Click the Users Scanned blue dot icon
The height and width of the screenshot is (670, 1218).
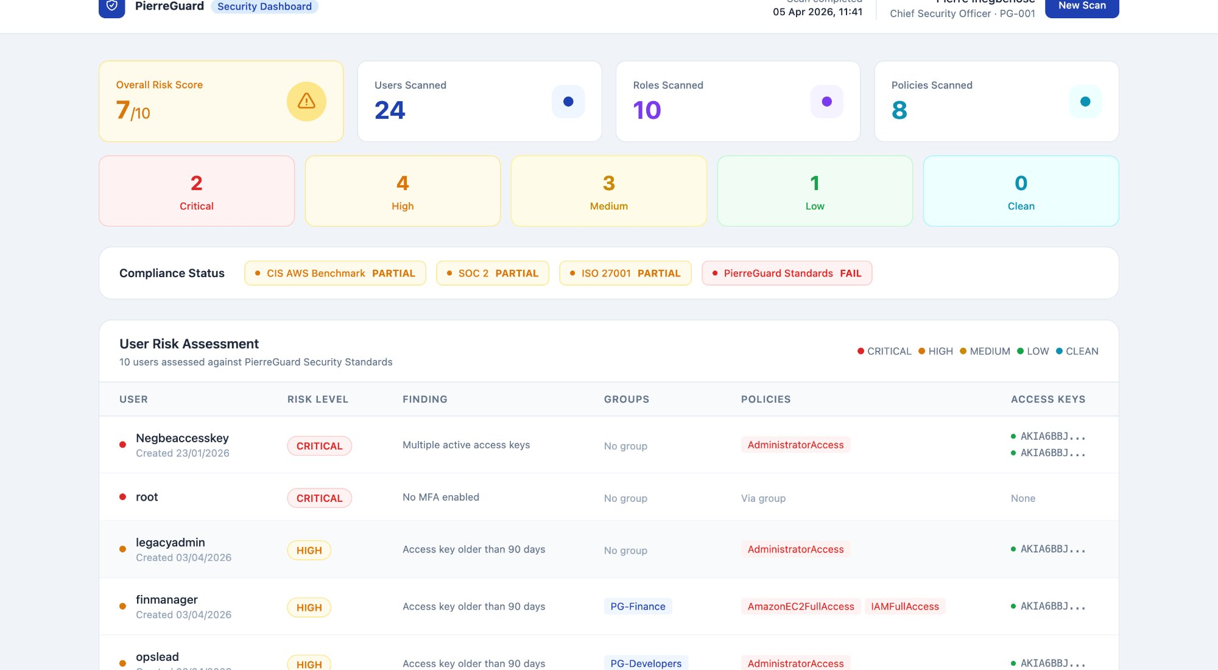[x=568, y=102]
